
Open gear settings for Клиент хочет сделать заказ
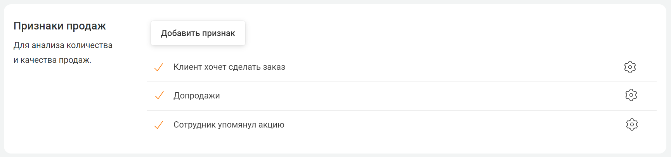(x=630, y=67)
